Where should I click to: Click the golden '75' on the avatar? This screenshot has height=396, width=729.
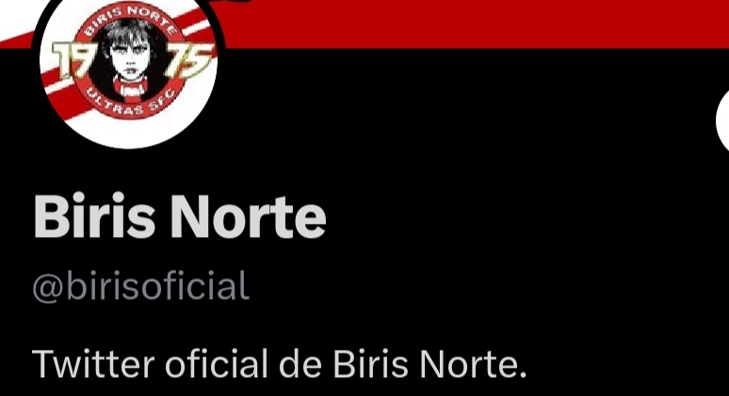click(188, 59)
